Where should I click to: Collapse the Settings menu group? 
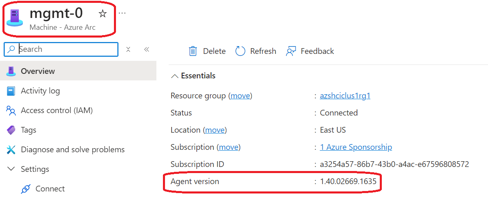[11, 169]
